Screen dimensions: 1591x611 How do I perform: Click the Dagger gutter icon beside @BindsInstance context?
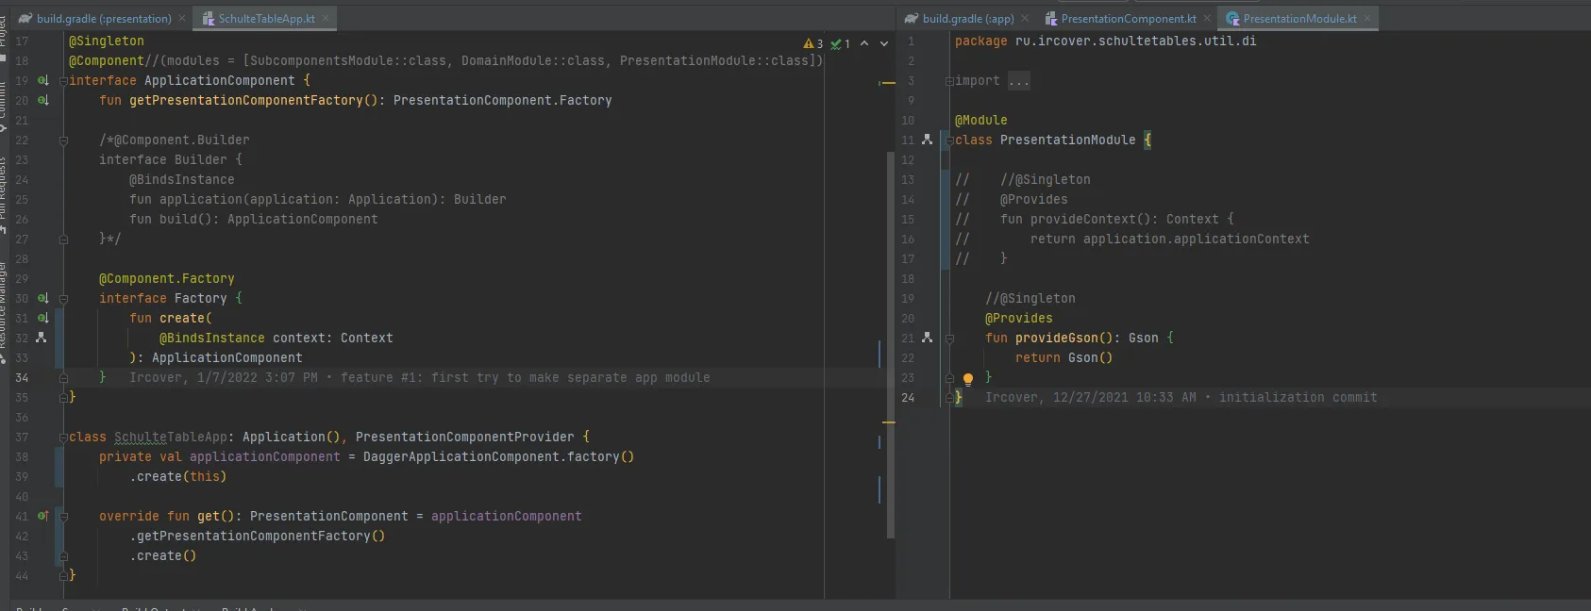click(41, 338)
